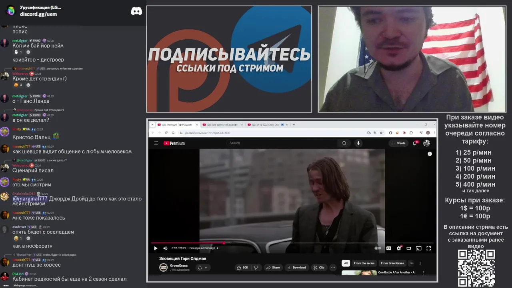The image size is (512, 288).
Task: Open the subscription notification bell dropdown
Action: 202,268
